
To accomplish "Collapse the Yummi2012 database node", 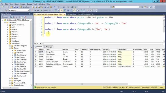I will click(x=8, y=43).
